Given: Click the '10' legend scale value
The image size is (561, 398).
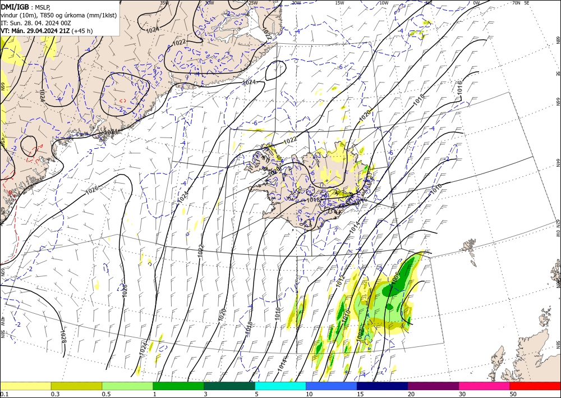Looking at the screenshot, I should [x=309, y=394].
